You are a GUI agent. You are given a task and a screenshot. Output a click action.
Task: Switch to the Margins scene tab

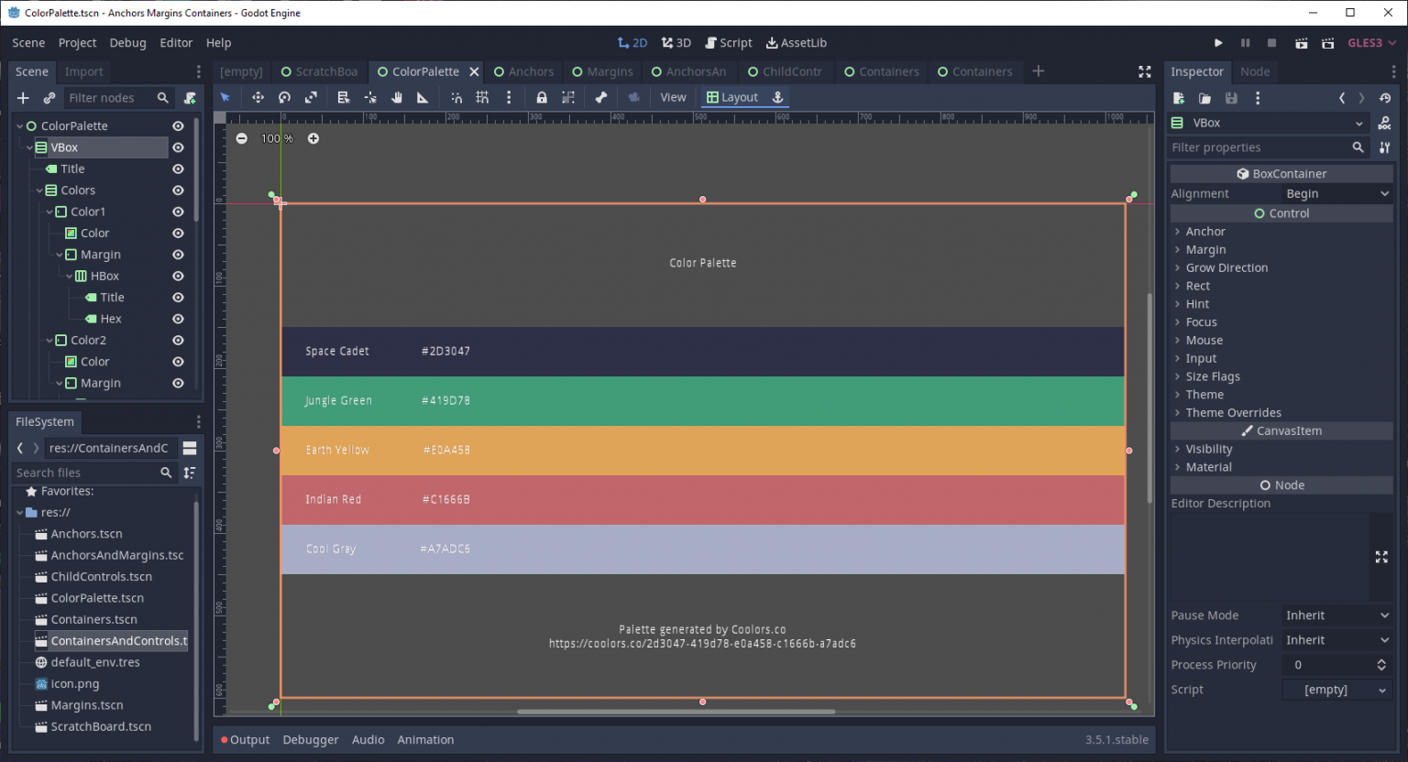(x=602, y=71)
